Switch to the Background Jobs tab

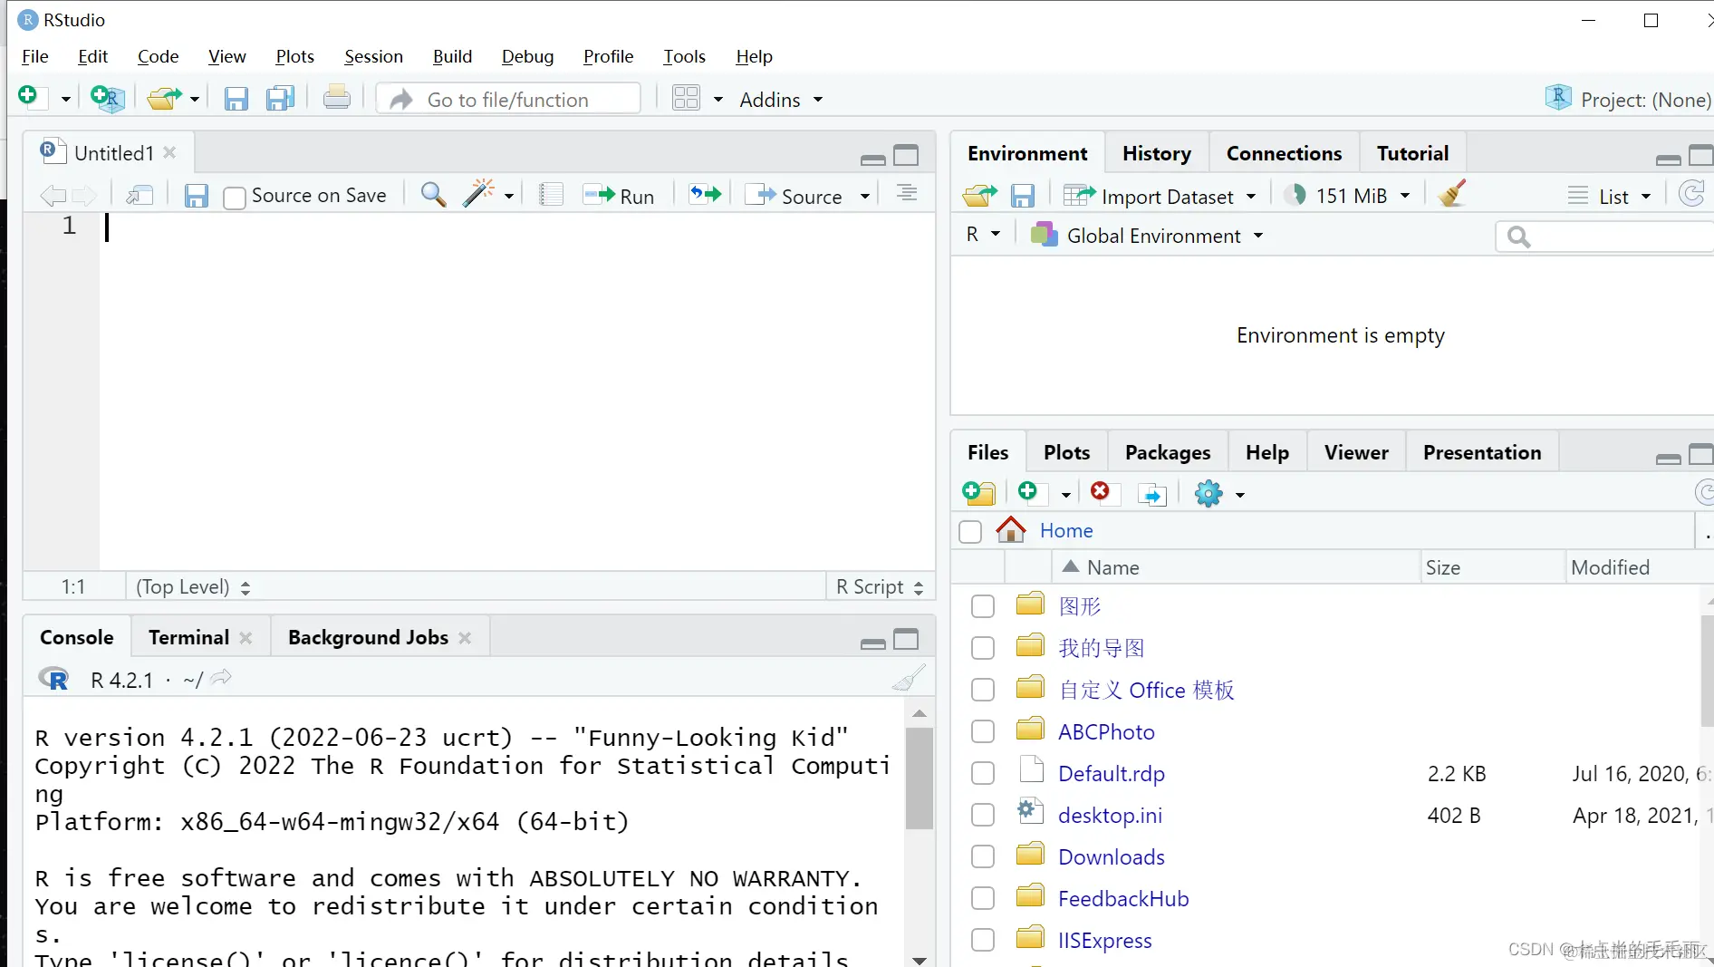pos(368,637)
